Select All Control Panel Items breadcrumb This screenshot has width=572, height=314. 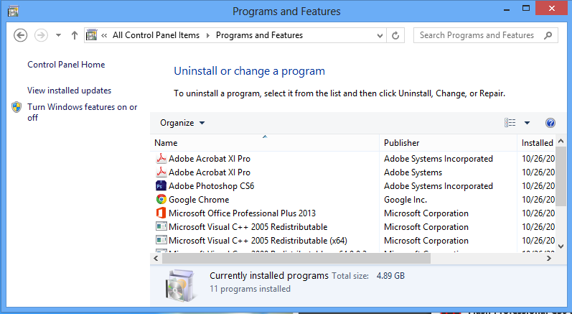click(x=156, y=35)
